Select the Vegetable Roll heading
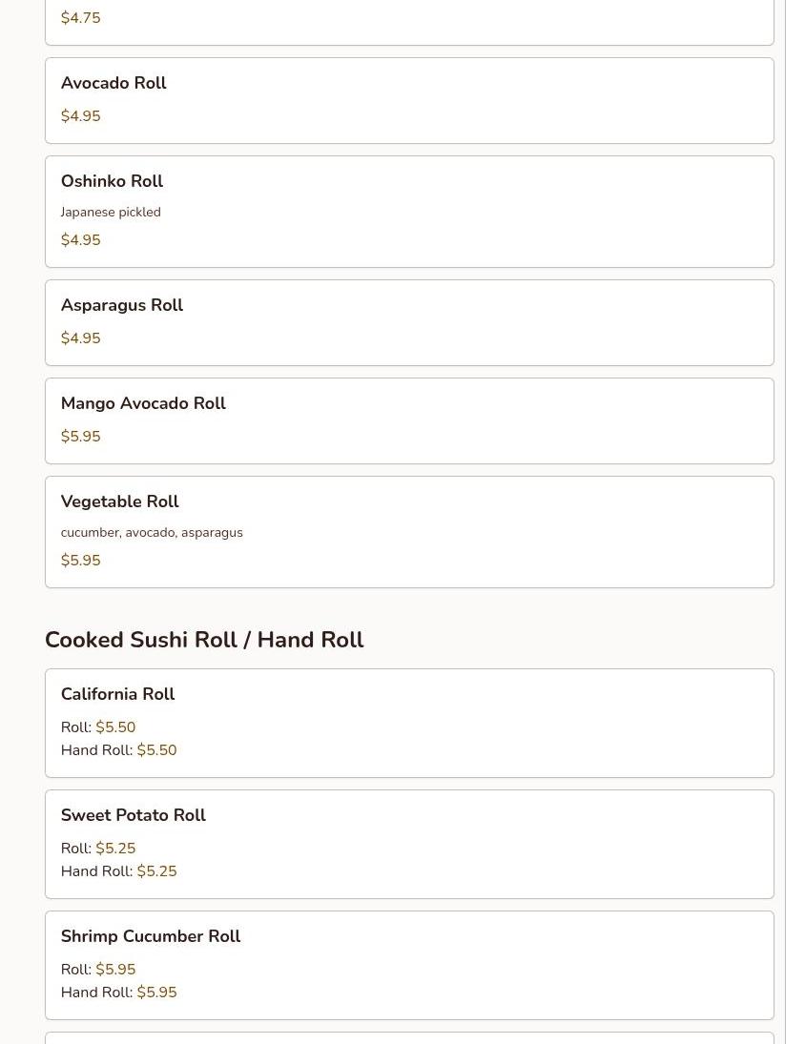805x1044 pixels. click(120, 502)
